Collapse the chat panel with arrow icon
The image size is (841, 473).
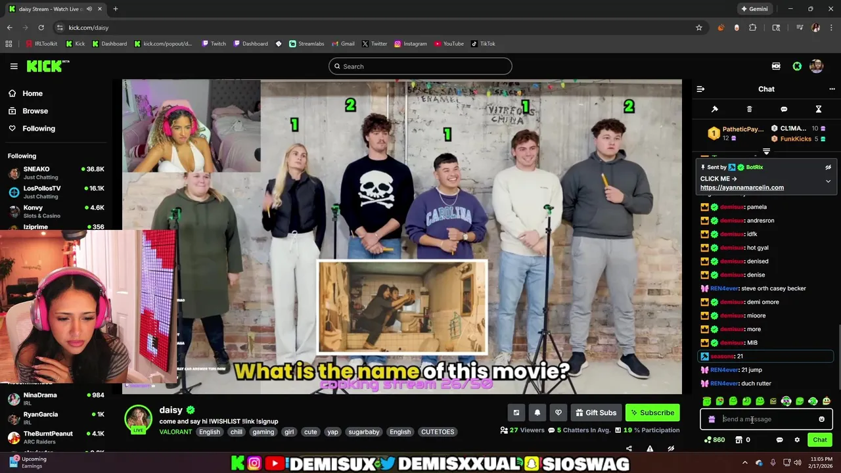700,89
